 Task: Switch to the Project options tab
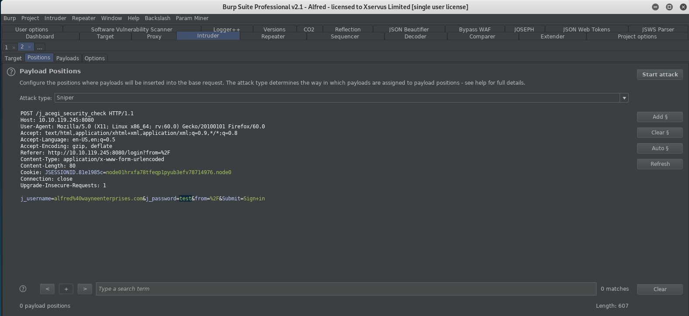pos(637,37)
